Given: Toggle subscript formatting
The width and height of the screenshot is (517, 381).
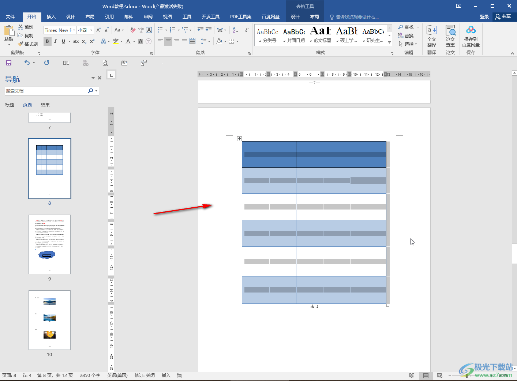Looking at the screenshot, I should 84,41.
